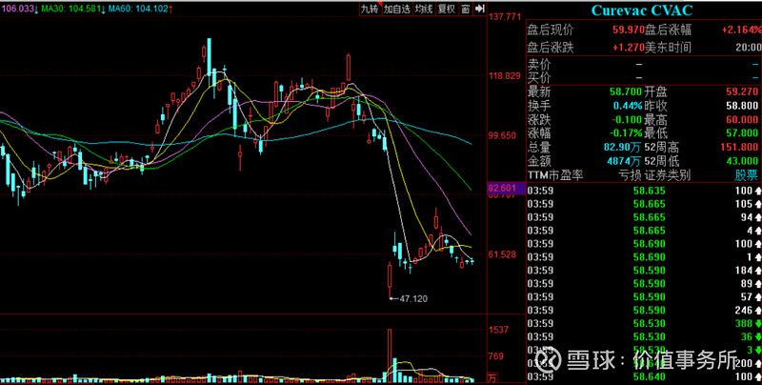The height and width of the screenshot is (385, 762).
Task: Click the purple 106.033 MA value
Action: [19, 9]
